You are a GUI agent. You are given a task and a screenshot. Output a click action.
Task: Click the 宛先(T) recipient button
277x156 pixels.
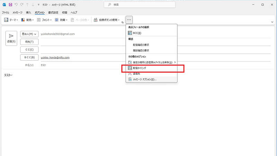point(29,42)
